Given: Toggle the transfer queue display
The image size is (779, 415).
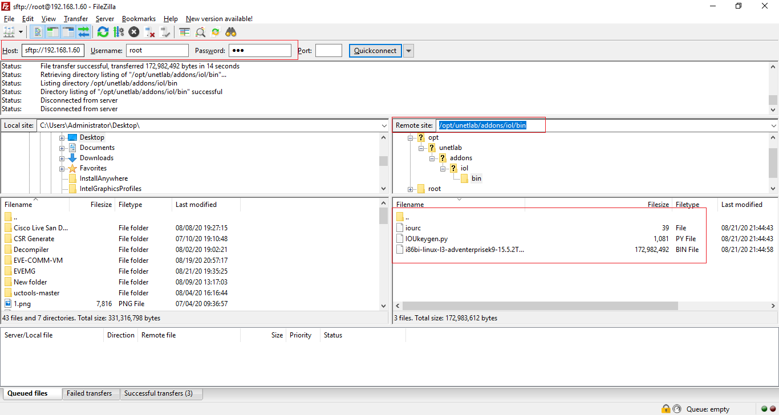Looking at the screenshot, I should [84, 32].
